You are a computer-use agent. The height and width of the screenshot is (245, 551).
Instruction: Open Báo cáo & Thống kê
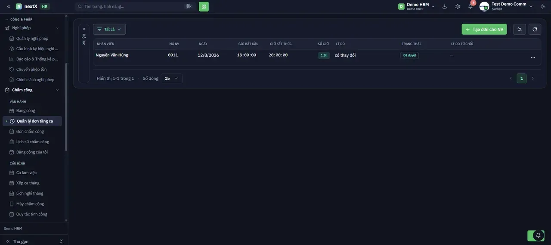tap(34, 59)
